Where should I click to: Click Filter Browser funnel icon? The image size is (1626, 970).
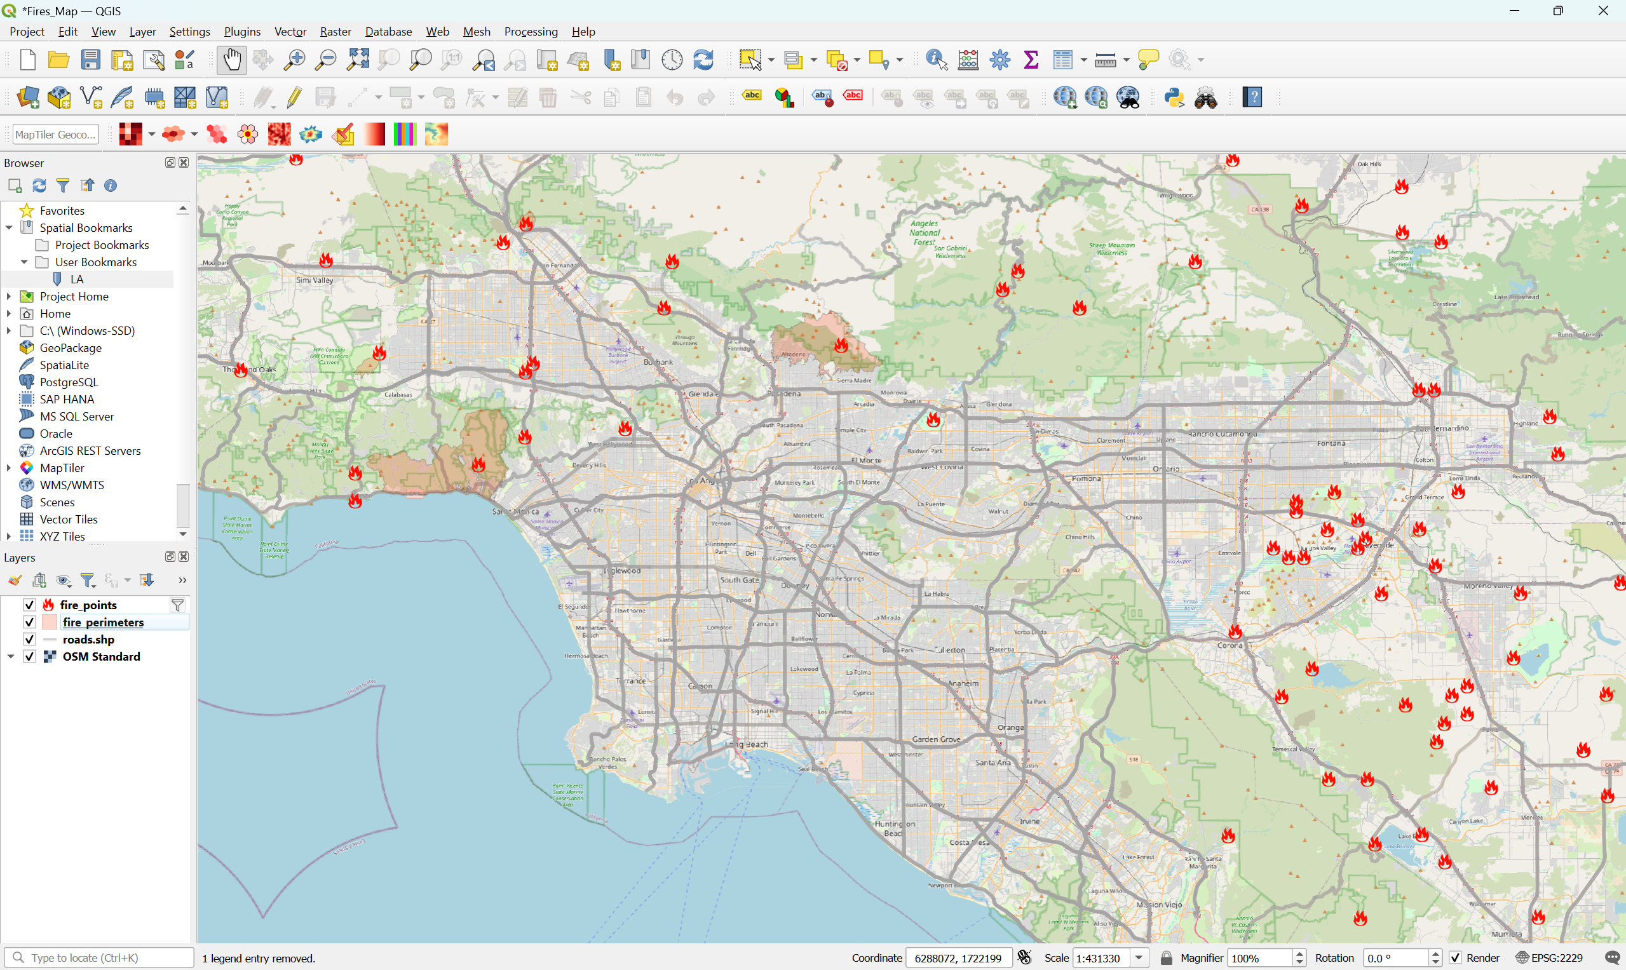tap(63, 185)
